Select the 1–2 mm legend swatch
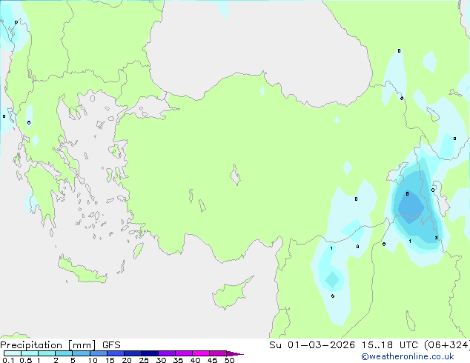This screenshot has height=363, width=470. (x=47, y=353)
